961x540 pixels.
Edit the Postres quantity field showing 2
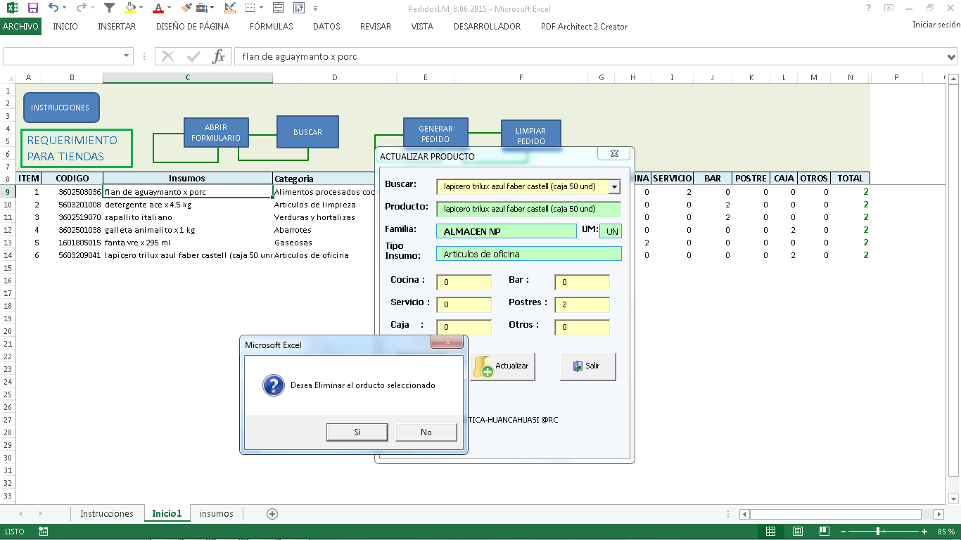581,304
